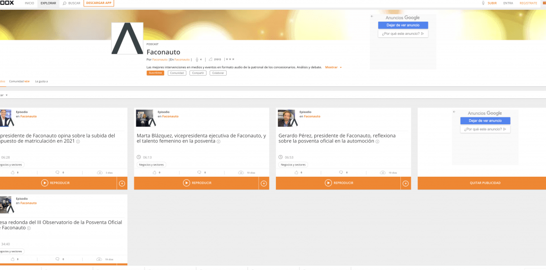Add matriculación 2021 episode to list via plus
Screen dimensions: 546x270
122,184
